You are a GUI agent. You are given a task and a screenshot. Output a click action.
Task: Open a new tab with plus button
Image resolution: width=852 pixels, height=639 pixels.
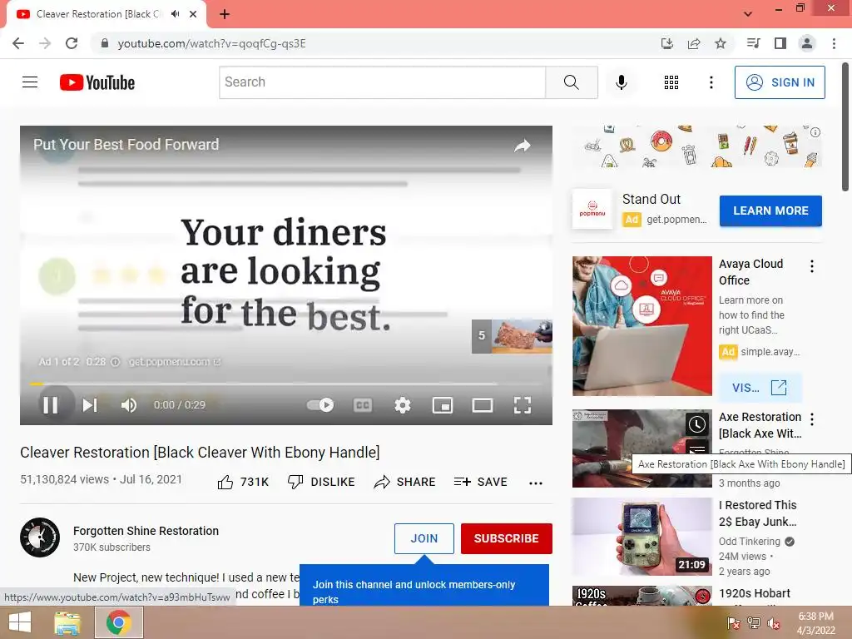(x=225, y=14)
